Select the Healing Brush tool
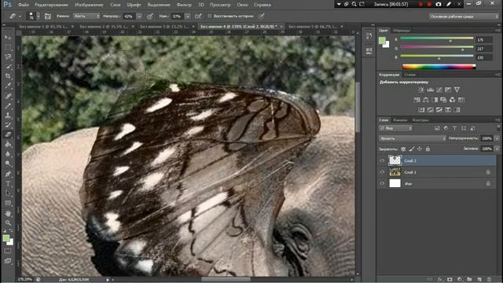 (x=8, y=96)
